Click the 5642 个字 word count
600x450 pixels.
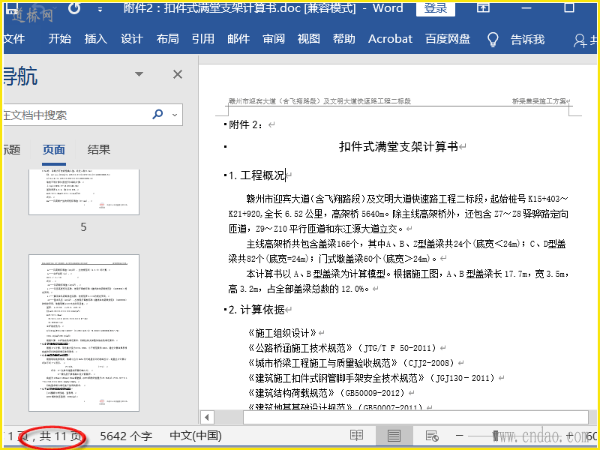[126, 436]
